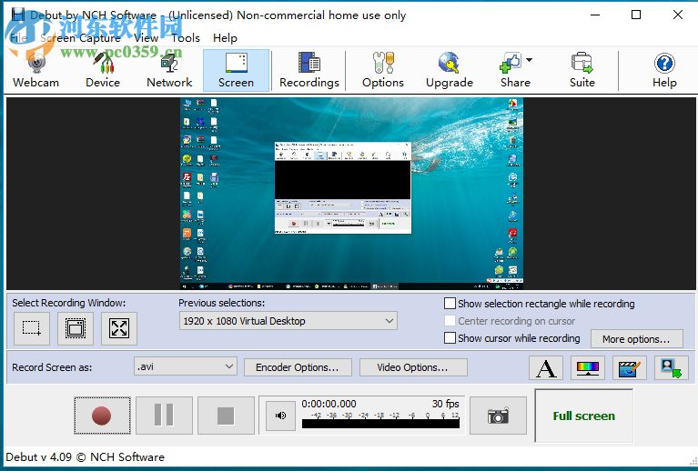The height and width of the screenshot is (471, 698).
Task: Open the text caption tool (A icon)
Action: pos(546,368)
